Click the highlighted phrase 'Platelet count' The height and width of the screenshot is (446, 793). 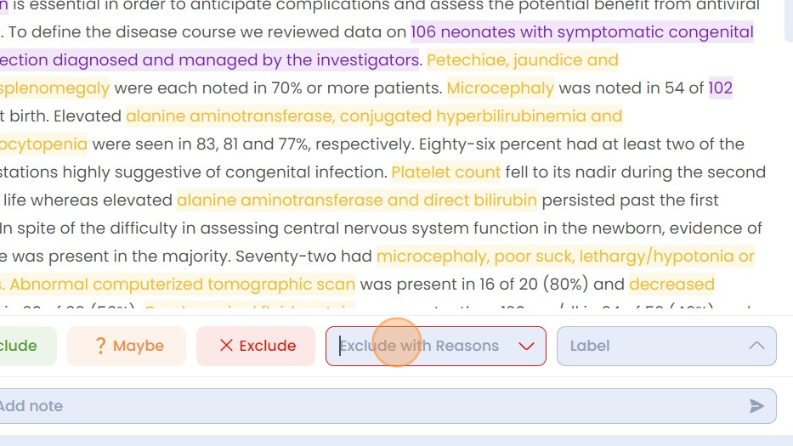[x=445, y=172]
